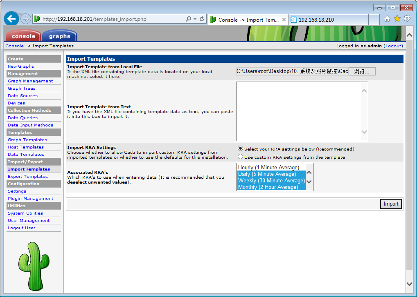Open Data Sources link
Viewport: 417px width, 297px height.
(x=23, y=96)
